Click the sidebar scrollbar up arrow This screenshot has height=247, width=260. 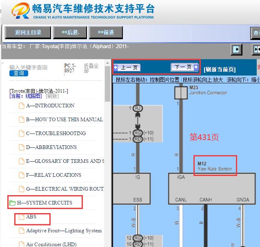pos(107,63)
